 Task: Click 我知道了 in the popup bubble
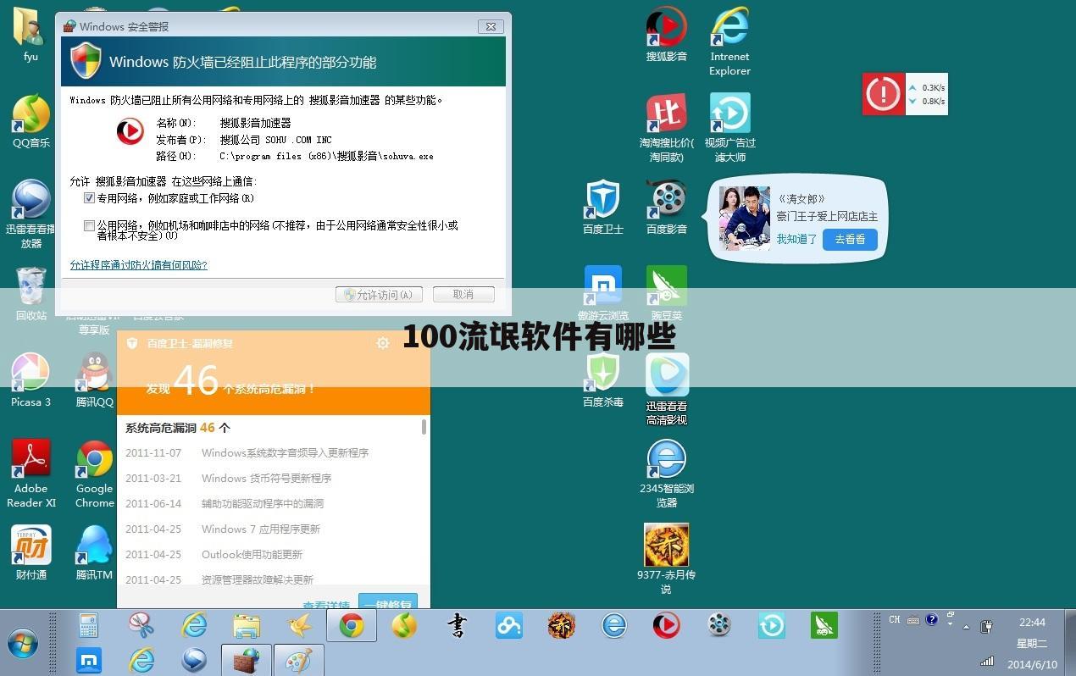click(x=796, y=240)
